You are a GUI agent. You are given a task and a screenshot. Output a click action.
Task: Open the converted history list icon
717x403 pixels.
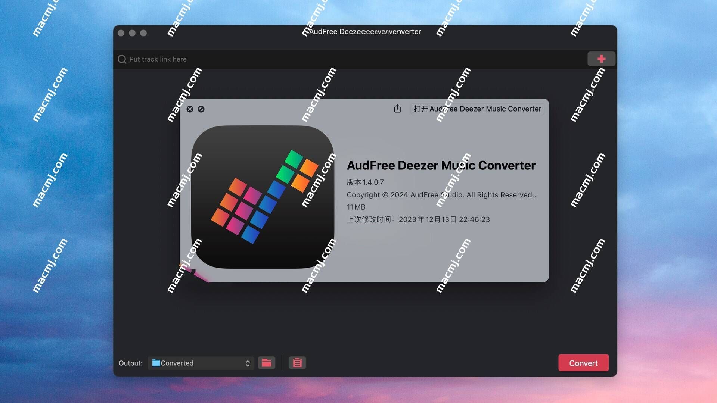tap(297, 363)
